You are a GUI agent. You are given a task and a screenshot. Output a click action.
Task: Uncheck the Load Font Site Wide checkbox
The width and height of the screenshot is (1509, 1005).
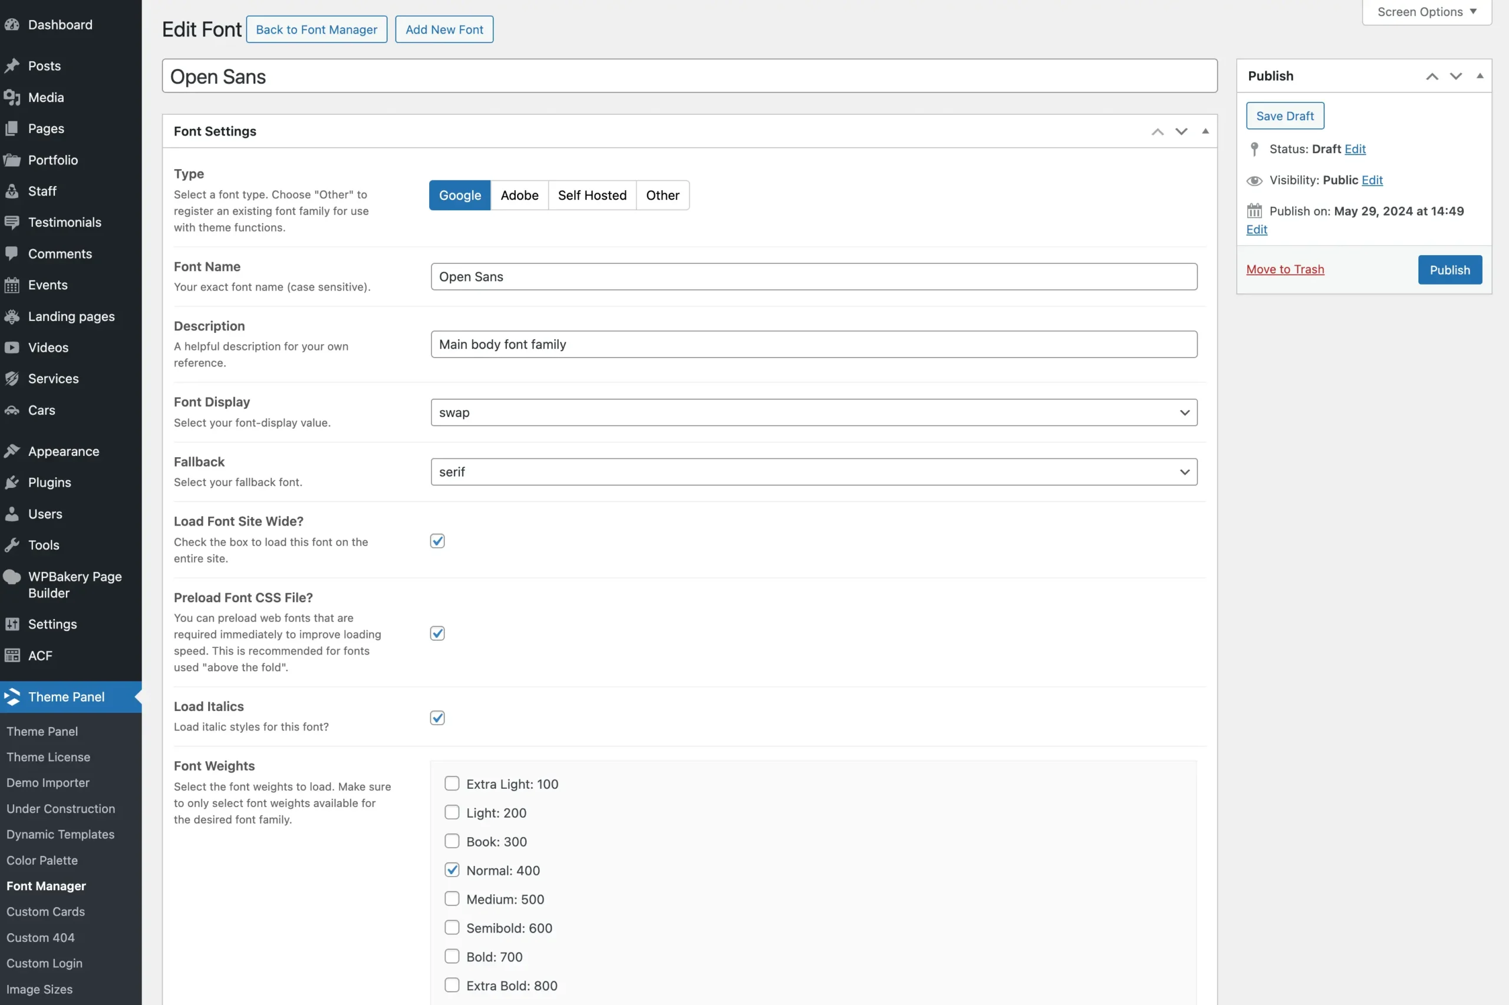pyautogui.click(x=437, y=541)
